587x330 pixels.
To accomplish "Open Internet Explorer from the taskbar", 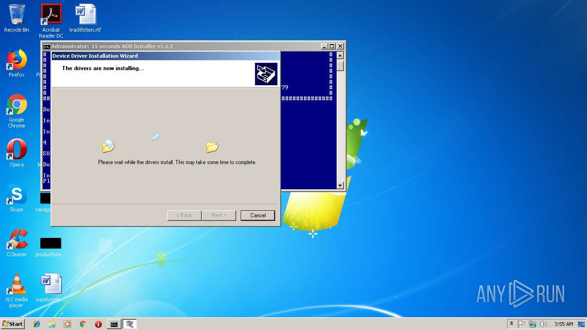I will click(x=37, y=324).
